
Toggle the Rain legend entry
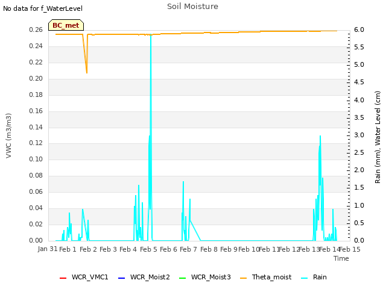point(314,277)
